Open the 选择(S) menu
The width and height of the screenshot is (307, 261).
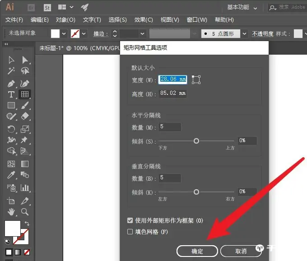(117, 20)
